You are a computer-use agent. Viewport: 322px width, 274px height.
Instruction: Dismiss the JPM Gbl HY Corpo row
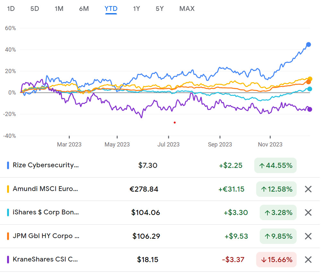coord(308,236)
